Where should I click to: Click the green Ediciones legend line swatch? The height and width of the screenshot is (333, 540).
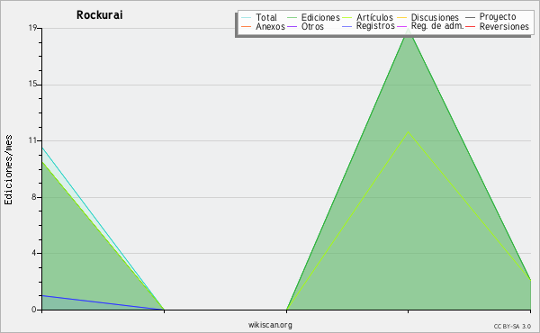click(292, 17)
